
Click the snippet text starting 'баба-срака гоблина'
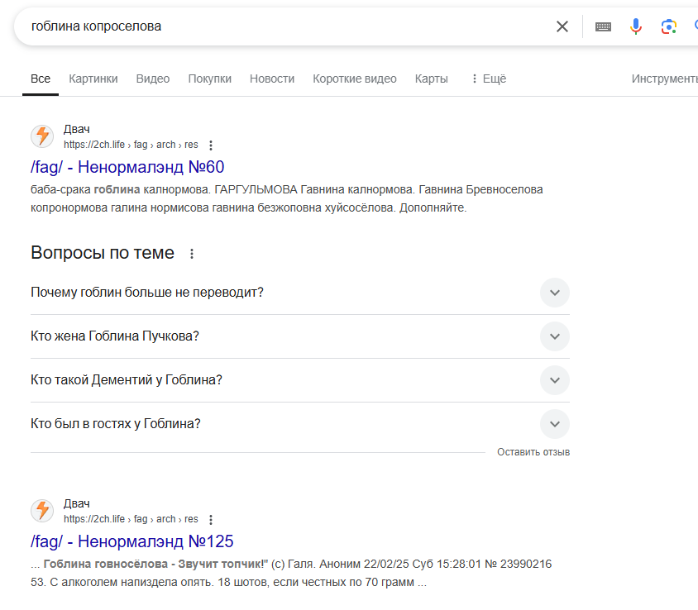tap(287, 198)
